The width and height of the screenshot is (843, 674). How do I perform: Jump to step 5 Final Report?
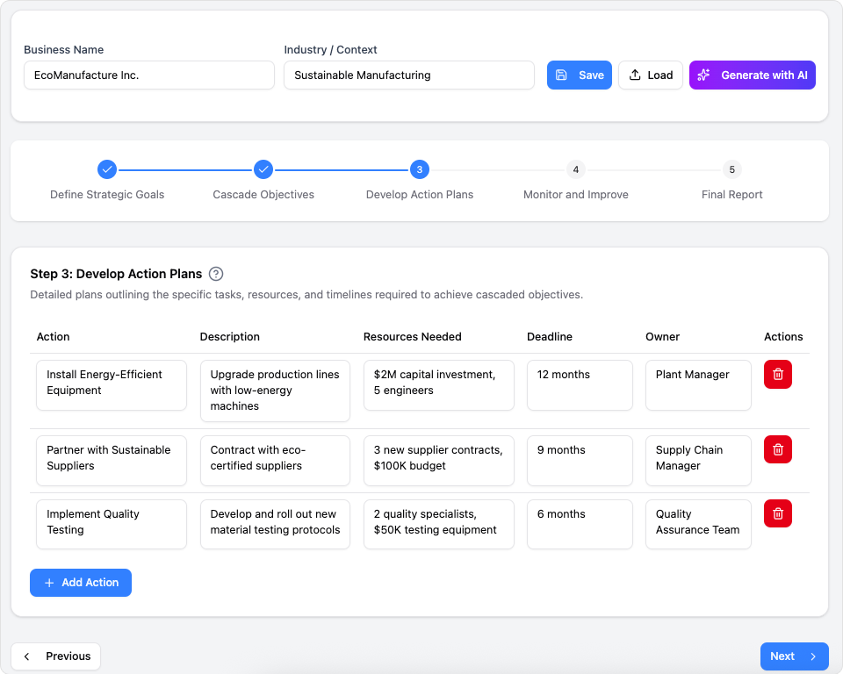click(x=731, y=170)
